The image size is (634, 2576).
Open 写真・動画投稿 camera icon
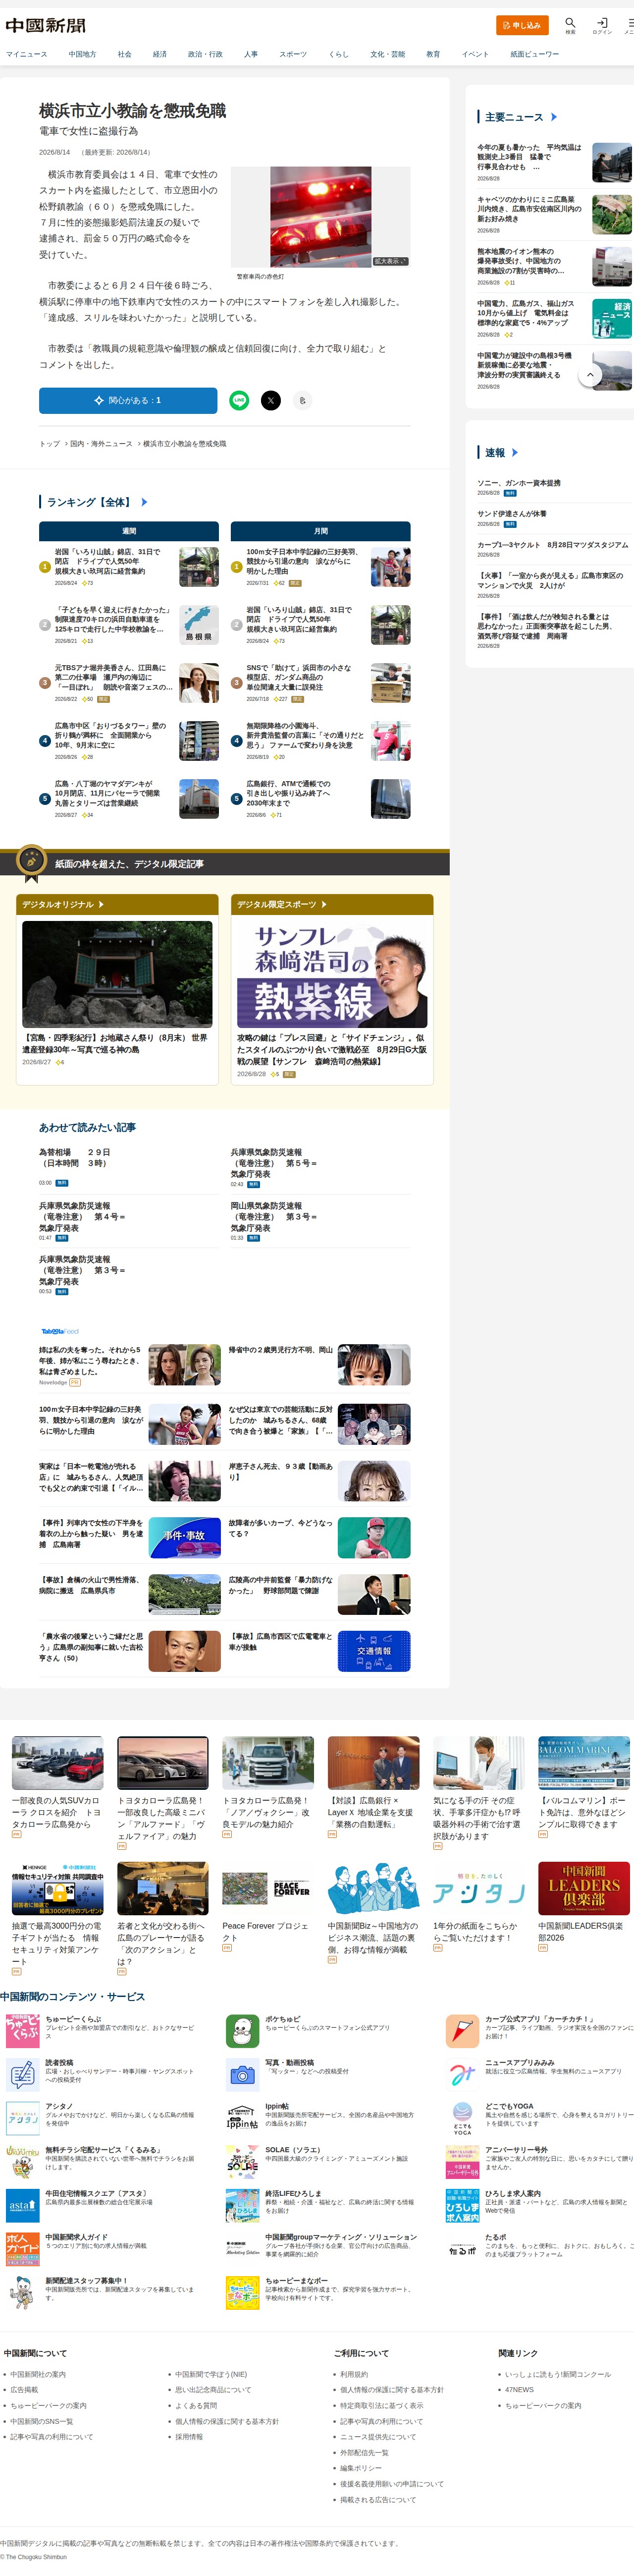point(242,2075)
